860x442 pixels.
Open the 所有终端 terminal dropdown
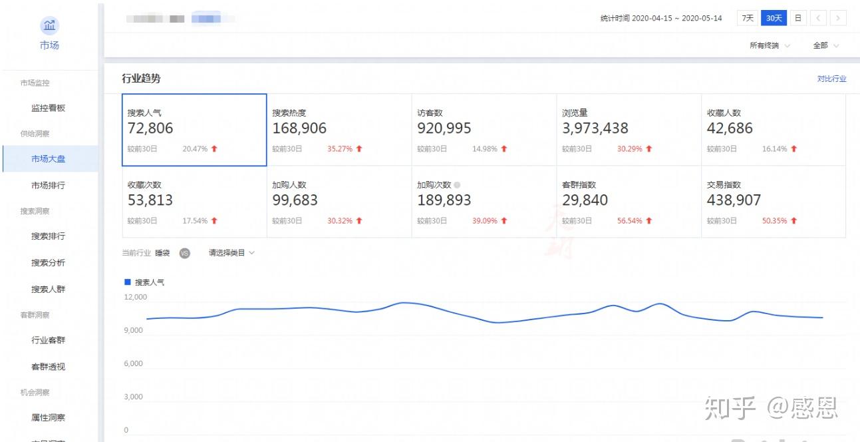click(770, 46)
